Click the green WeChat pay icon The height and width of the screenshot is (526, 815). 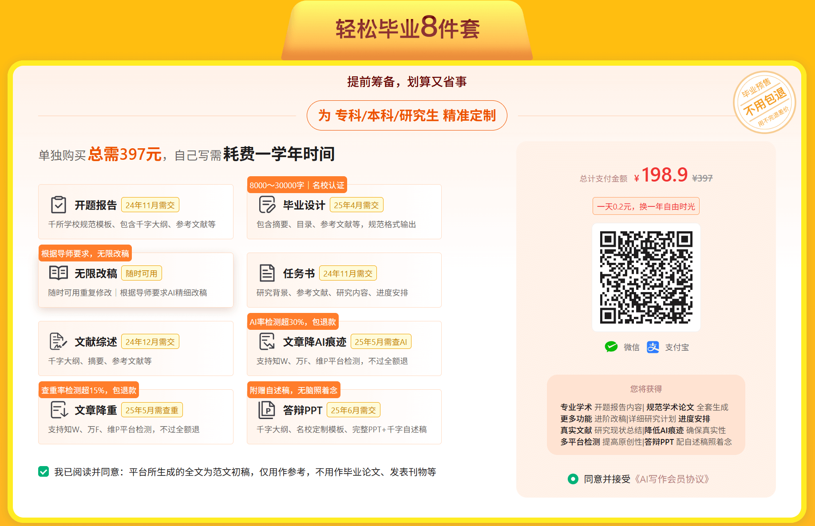(612, 347)
